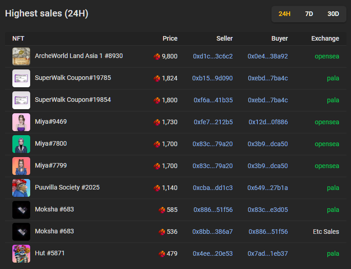Click the Klay icon in Miya#7800 row
351x269 pixels.
tap(157, 144)
